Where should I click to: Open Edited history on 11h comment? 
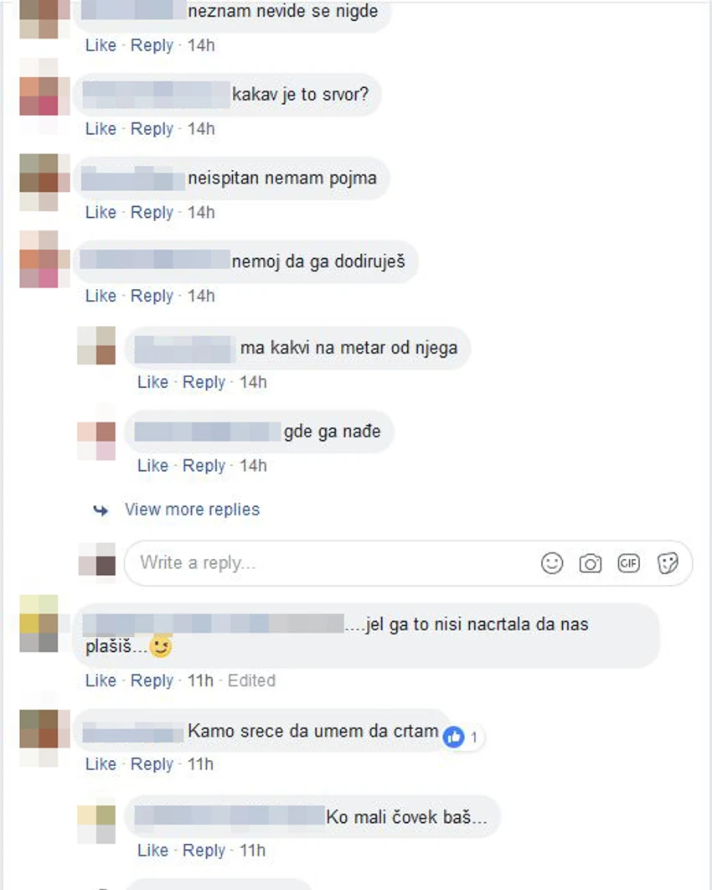point(251,680)
